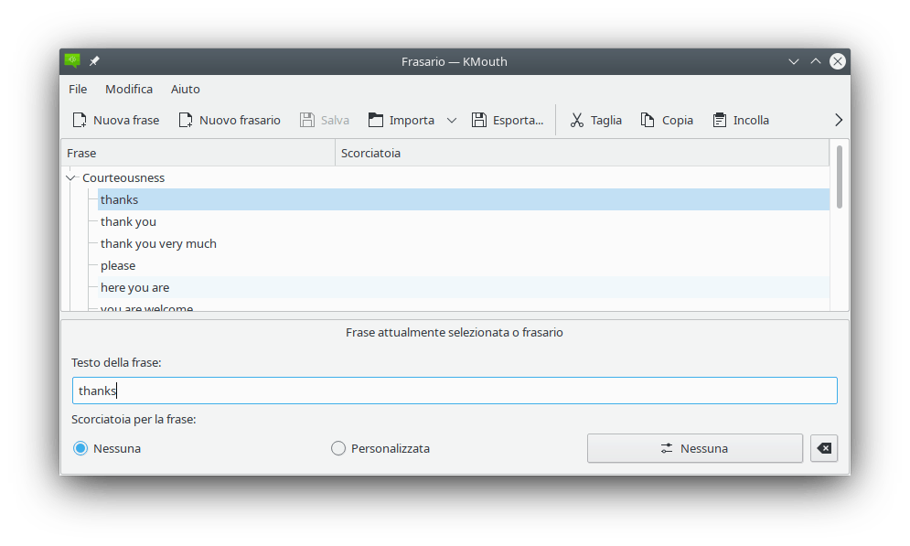Click the Nuovo frasario toolbar icon

[186, 120]
